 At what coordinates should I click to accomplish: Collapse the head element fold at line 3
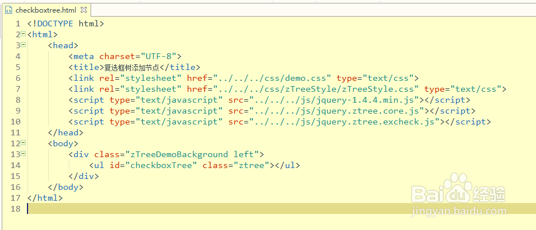(23, 45)
